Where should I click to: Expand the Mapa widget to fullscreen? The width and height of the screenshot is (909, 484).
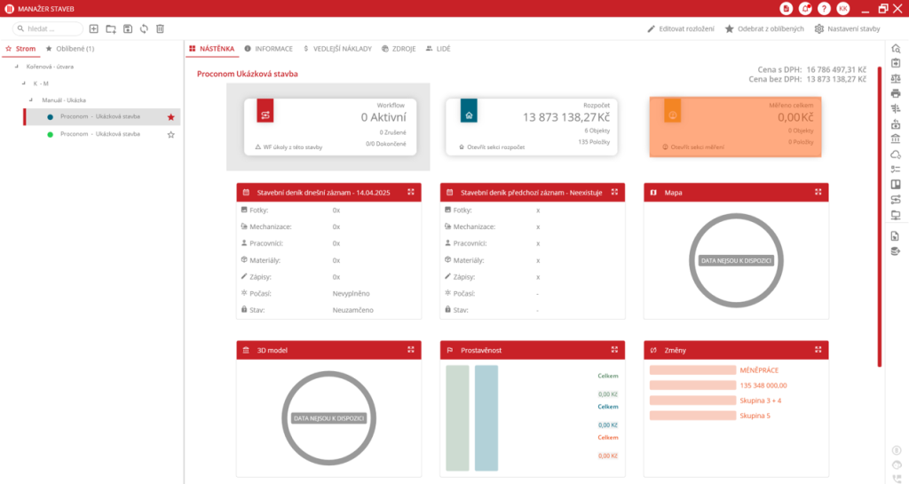tap(816, 192)
